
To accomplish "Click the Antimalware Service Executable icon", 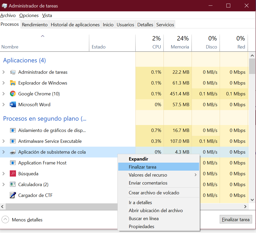I will click(13, 141).
